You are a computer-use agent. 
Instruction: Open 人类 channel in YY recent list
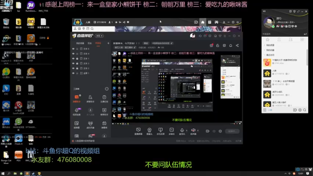tap(284, 73)
